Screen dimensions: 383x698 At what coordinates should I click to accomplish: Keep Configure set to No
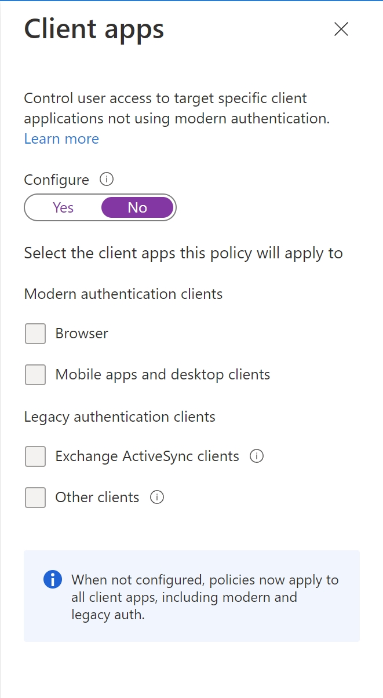click(x=137, y=207)
